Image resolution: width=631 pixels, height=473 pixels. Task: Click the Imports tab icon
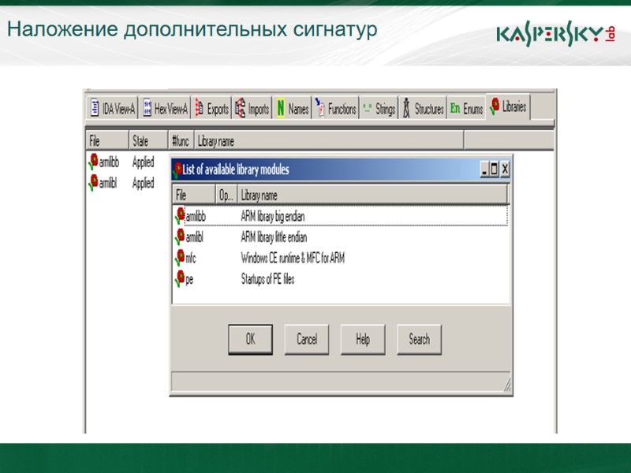point(240,106)
